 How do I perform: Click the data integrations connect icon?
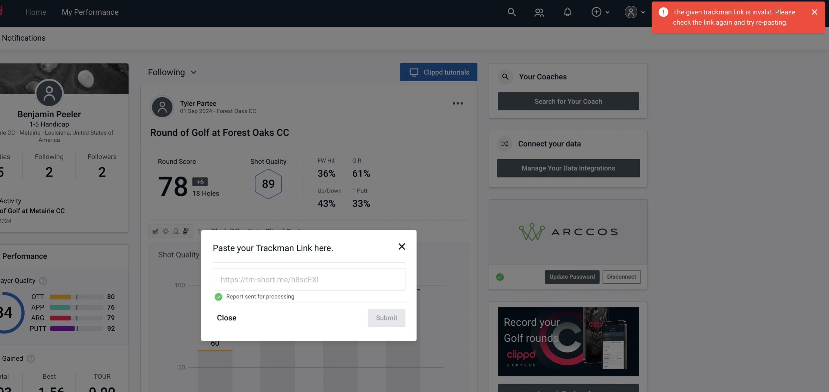coord(505,144)
